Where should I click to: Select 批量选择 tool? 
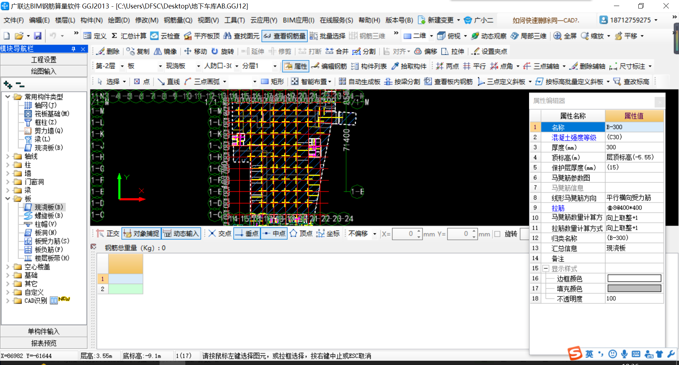327,36
